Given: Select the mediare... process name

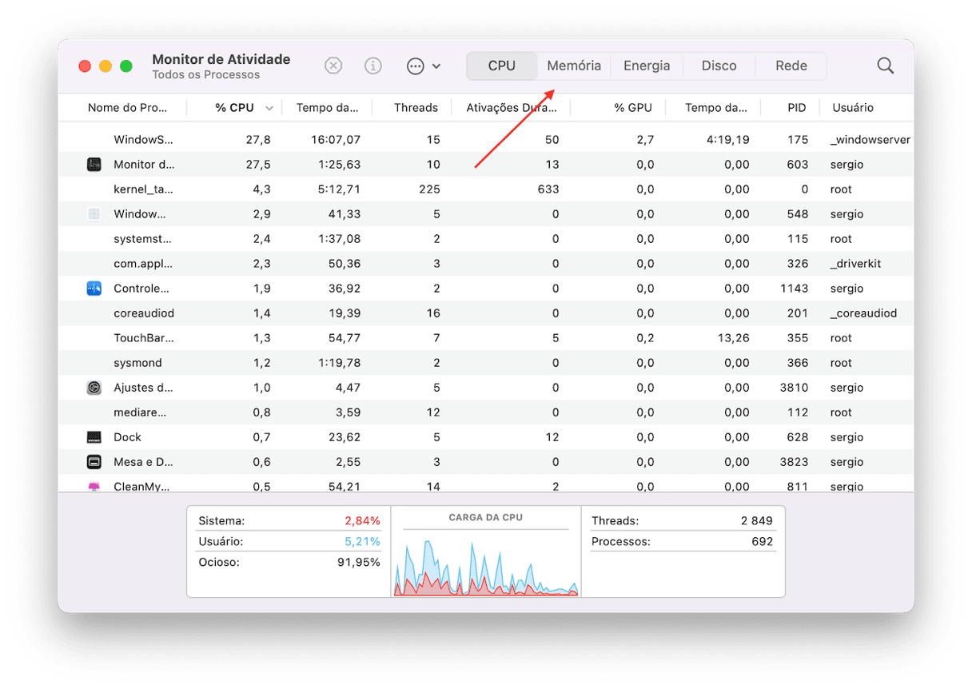Looking at the screenshot, I should 141,412.
